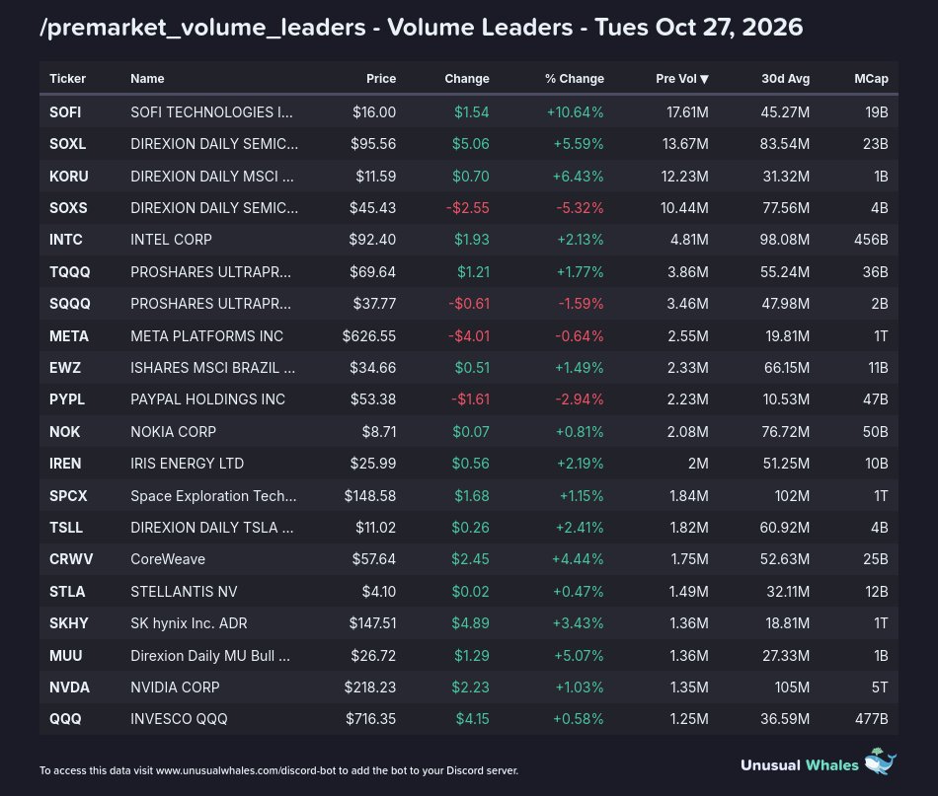The height and width of the screenshot is (796, 938).
Task: Click the Name column header
Action: pos(147,79)
